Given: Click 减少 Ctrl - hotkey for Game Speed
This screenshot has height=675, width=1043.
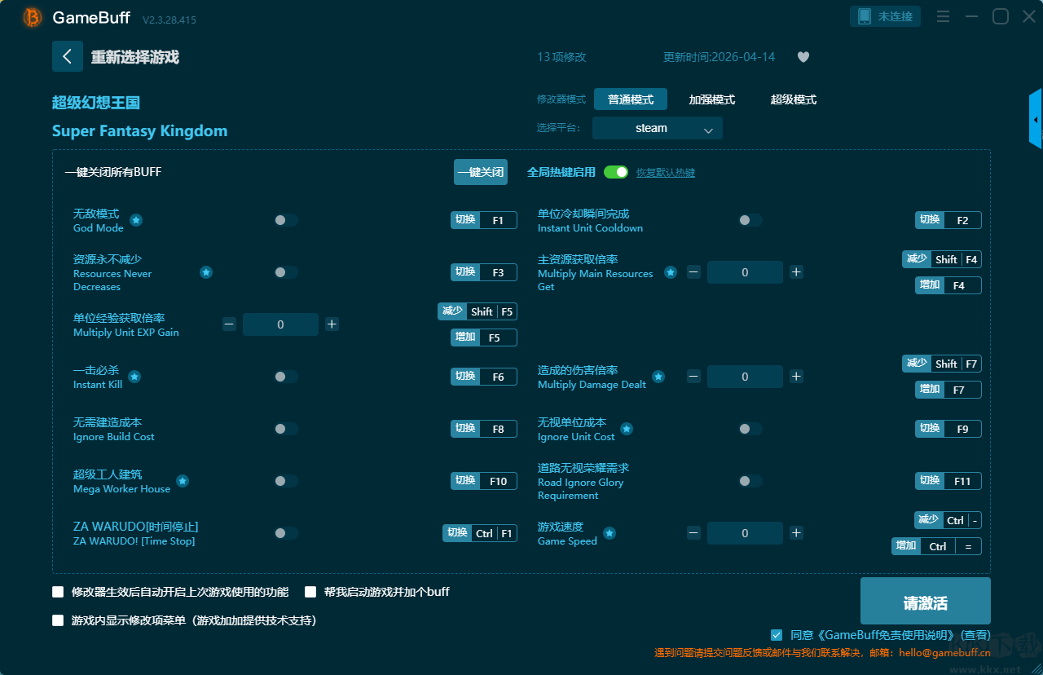Looking at the screenshot, I should [x=948, y=520].
